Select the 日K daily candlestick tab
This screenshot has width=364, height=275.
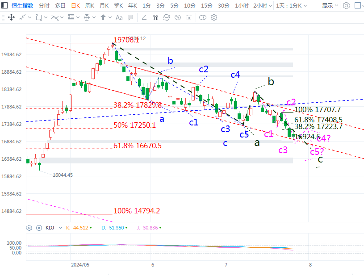tap(75, 5)
